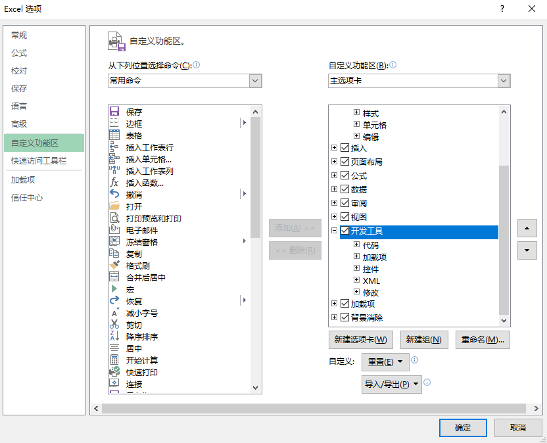
Task: Click the 快速打印 printer icon
Action: (114, 372)
